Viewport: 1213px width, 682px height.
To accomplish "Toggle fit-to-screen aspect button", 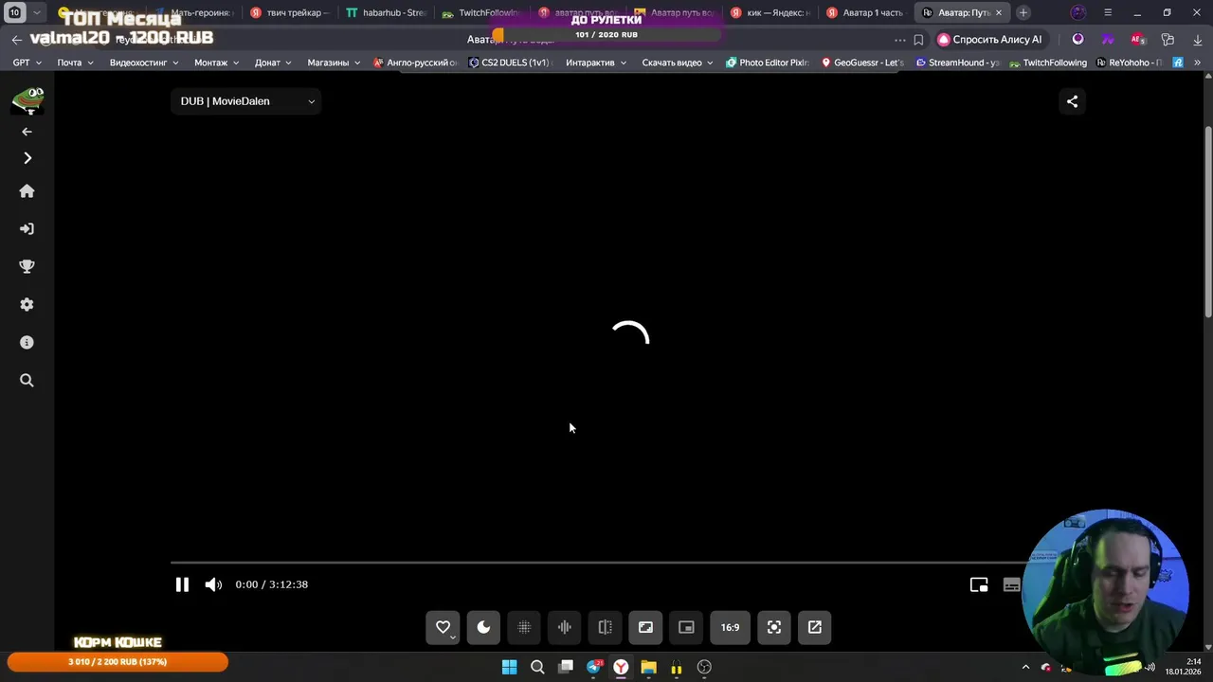I will (645, 627).
